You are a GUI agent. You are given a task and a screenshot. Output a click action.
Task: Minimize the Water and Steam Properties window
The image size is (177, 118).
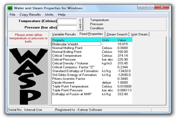(142, 7)
